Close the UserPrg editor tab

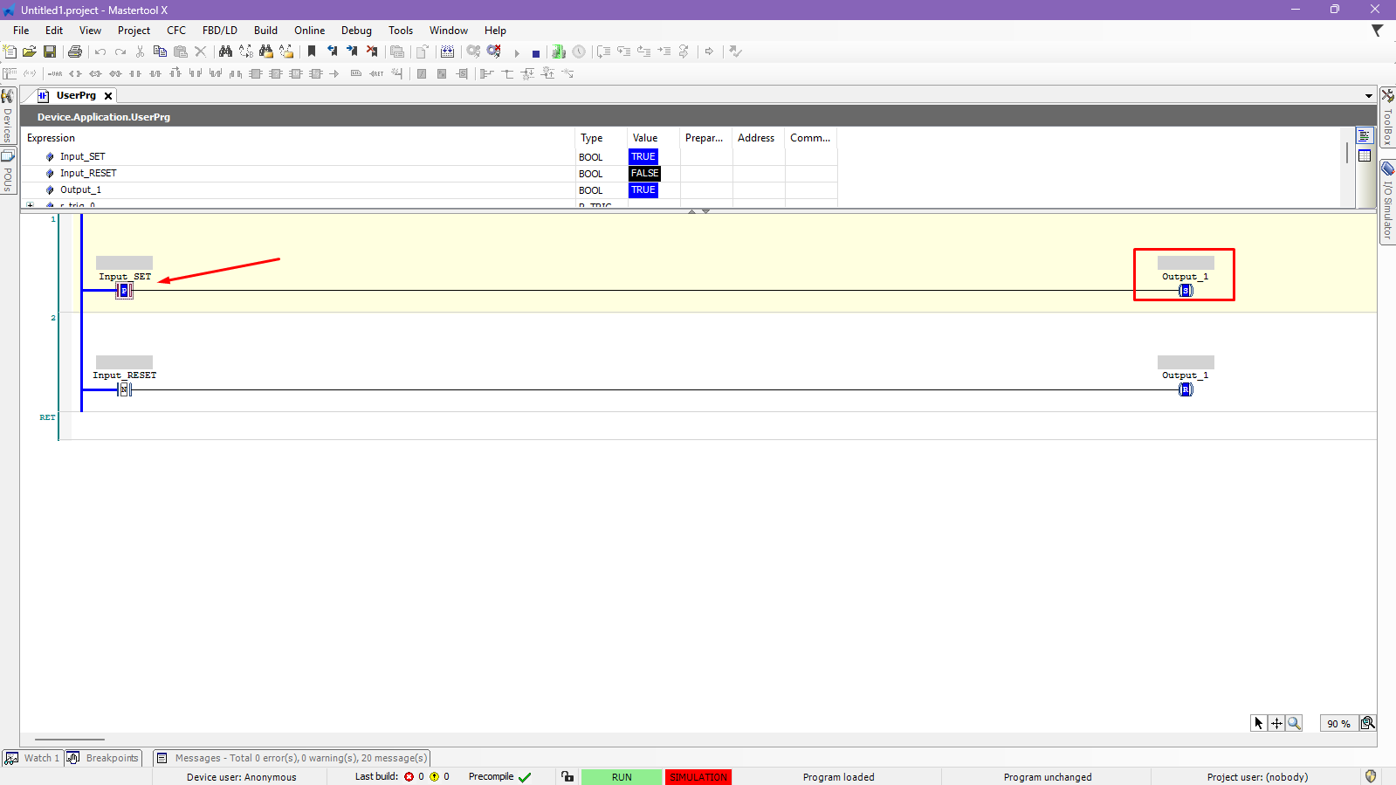tap(108, 96)
